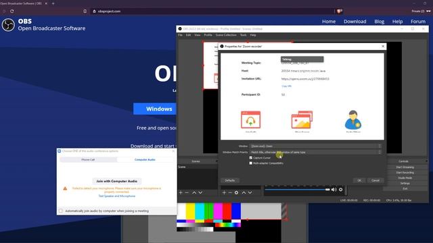The height and width of the screenshot is (243, 433).
Task: Open source properties with the Sources gear icon
Action: [x=236, y=192]
